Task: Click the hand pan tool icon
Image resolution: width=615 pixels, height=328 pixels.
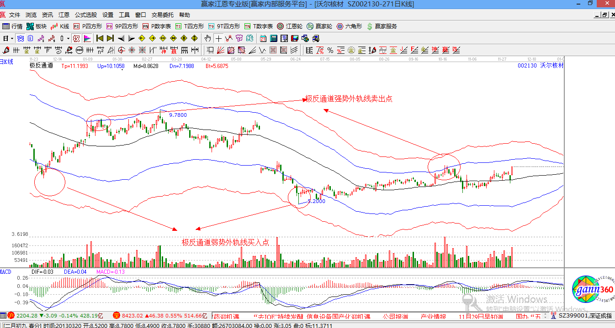Action: point(208,38)
